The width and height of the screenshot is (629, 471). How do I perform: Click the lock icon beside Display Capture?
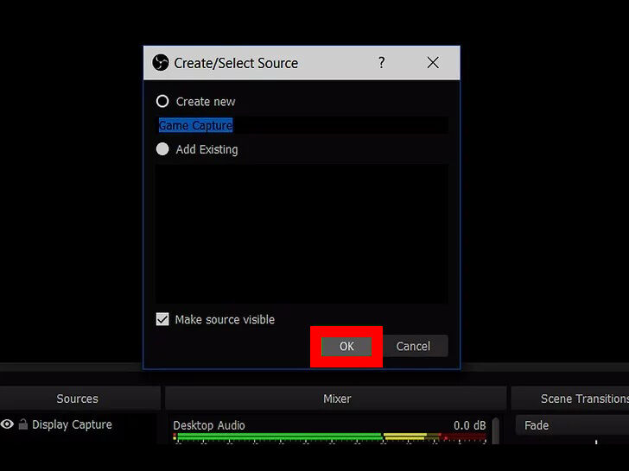23,424
